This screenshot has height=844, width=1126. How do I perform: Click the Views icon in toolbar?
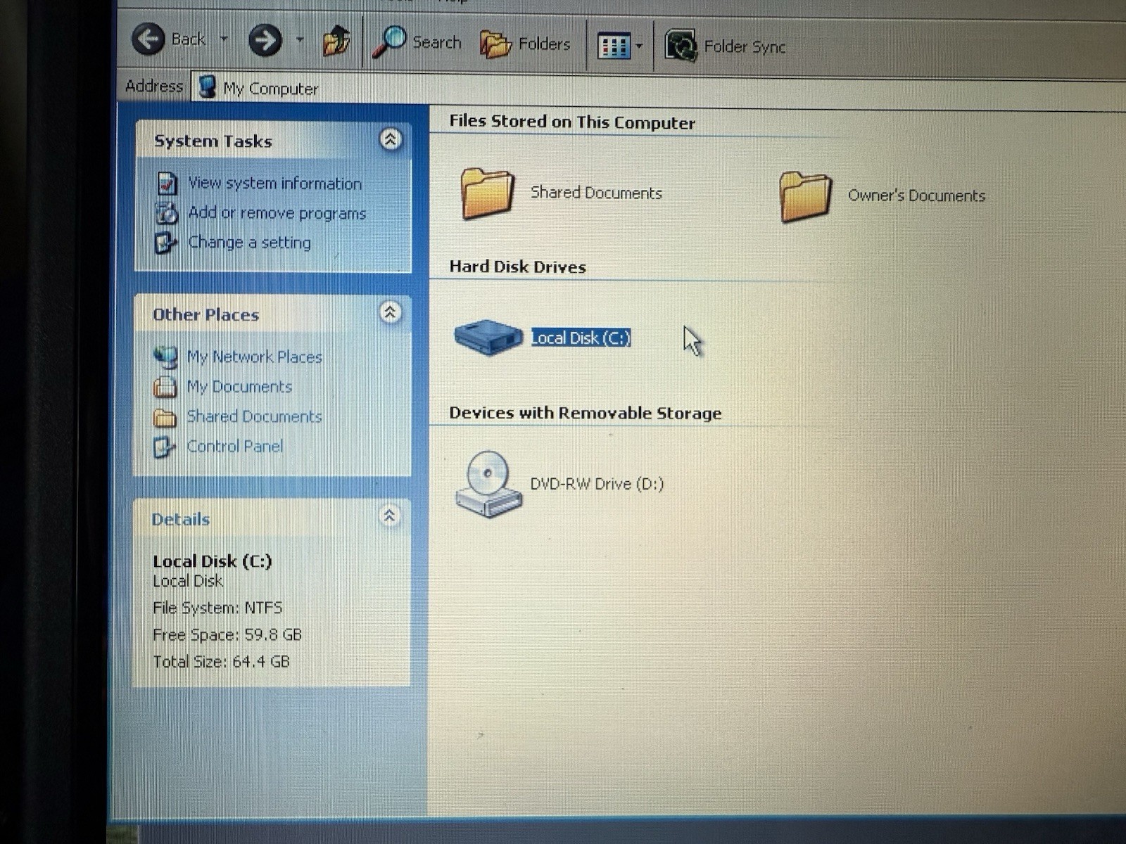tap(614, 47)
